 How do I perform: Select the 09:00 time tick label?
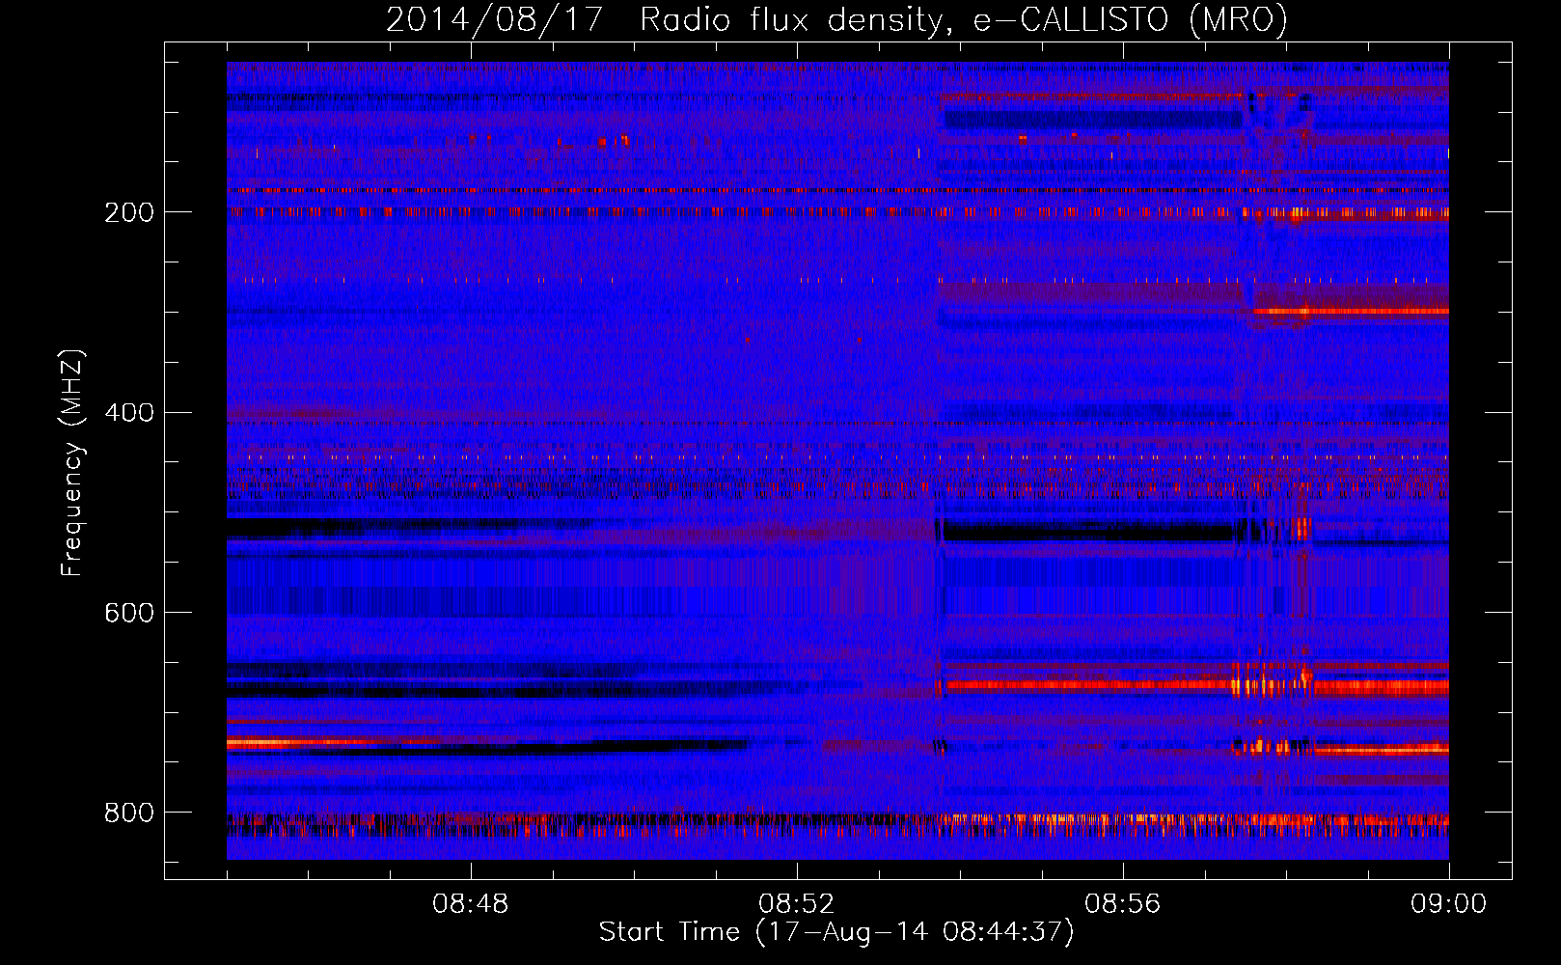(1449, 904)
